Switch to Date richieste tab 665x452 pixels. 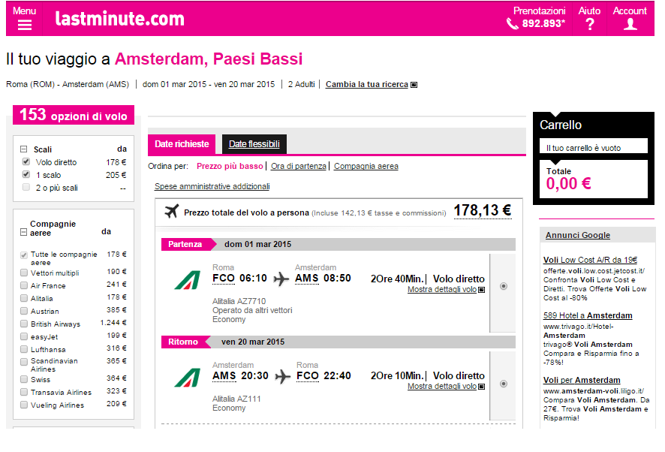click(x=182, y=144)
